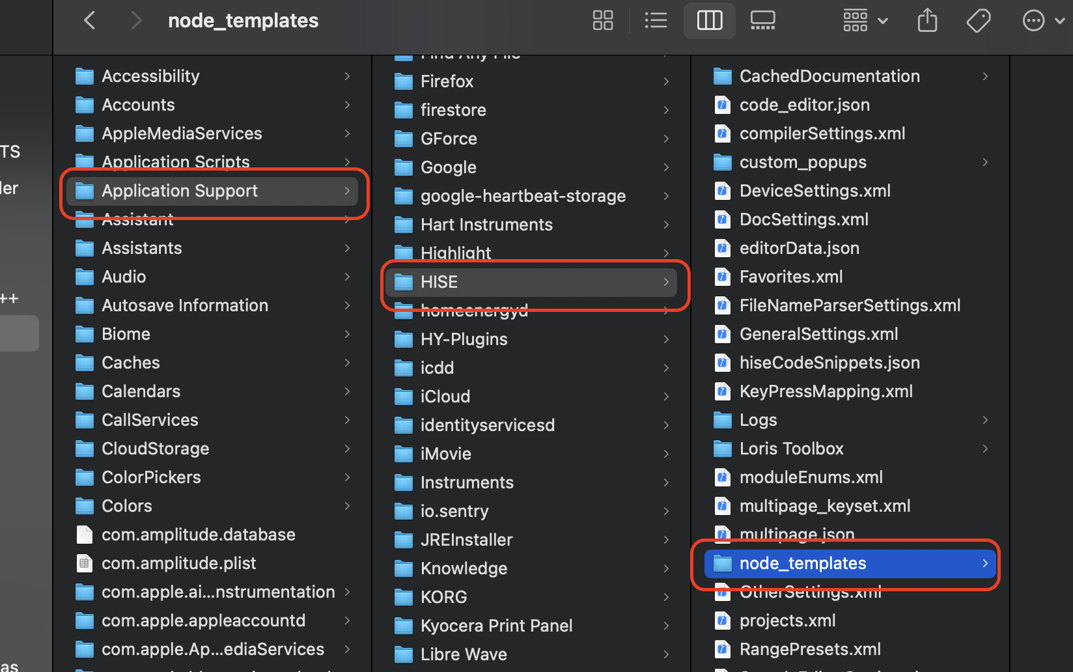This screenshot has width=1073, height=672.
Task: Open the Application Support folder
Action: [212, 191]
